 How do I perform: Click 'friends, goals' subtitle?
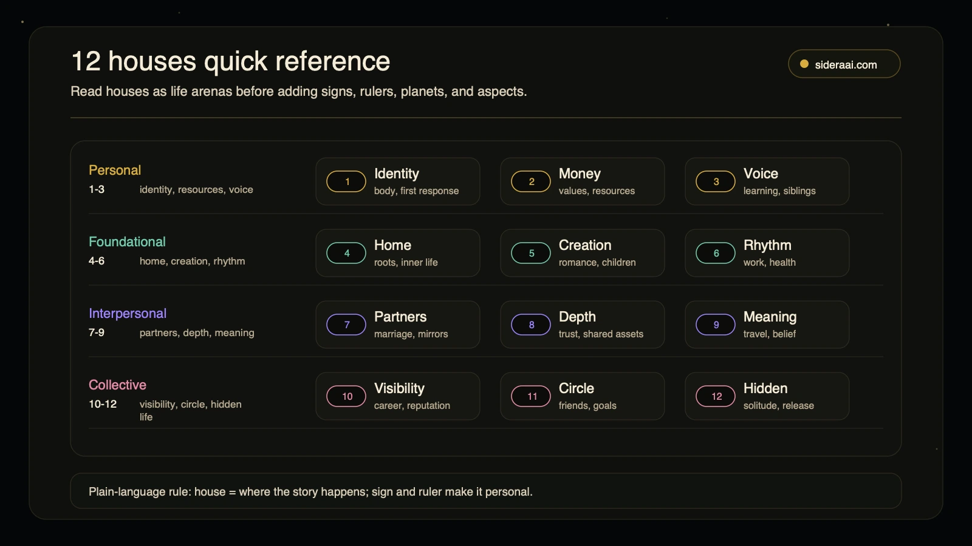click(587, 405)
